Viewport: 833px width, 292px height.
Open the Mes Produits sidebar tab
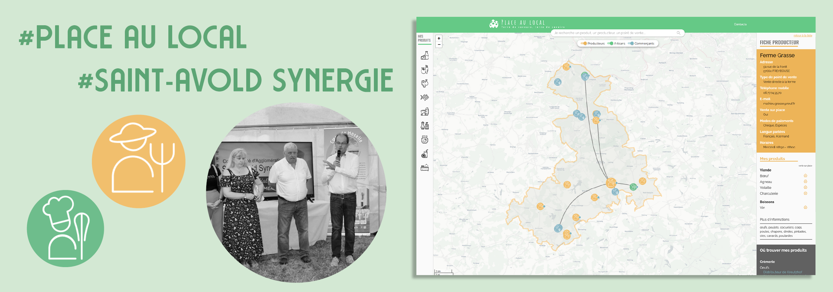click(x=424, y=39)
